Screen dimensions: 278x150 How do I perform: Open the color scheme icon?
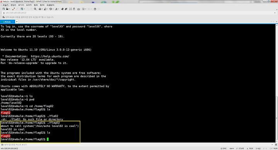point(45,9)
